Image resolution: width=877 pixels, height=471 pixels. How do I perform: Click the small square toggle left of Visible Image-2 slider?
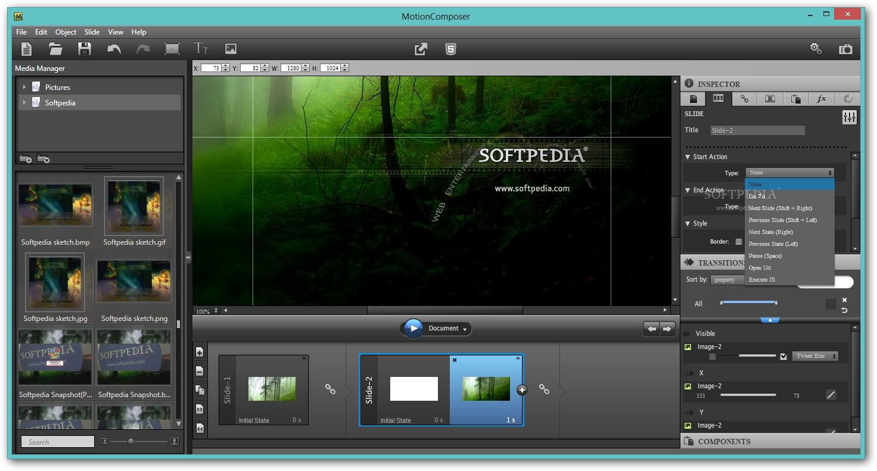pyautogui.click(x=713, y=356)
